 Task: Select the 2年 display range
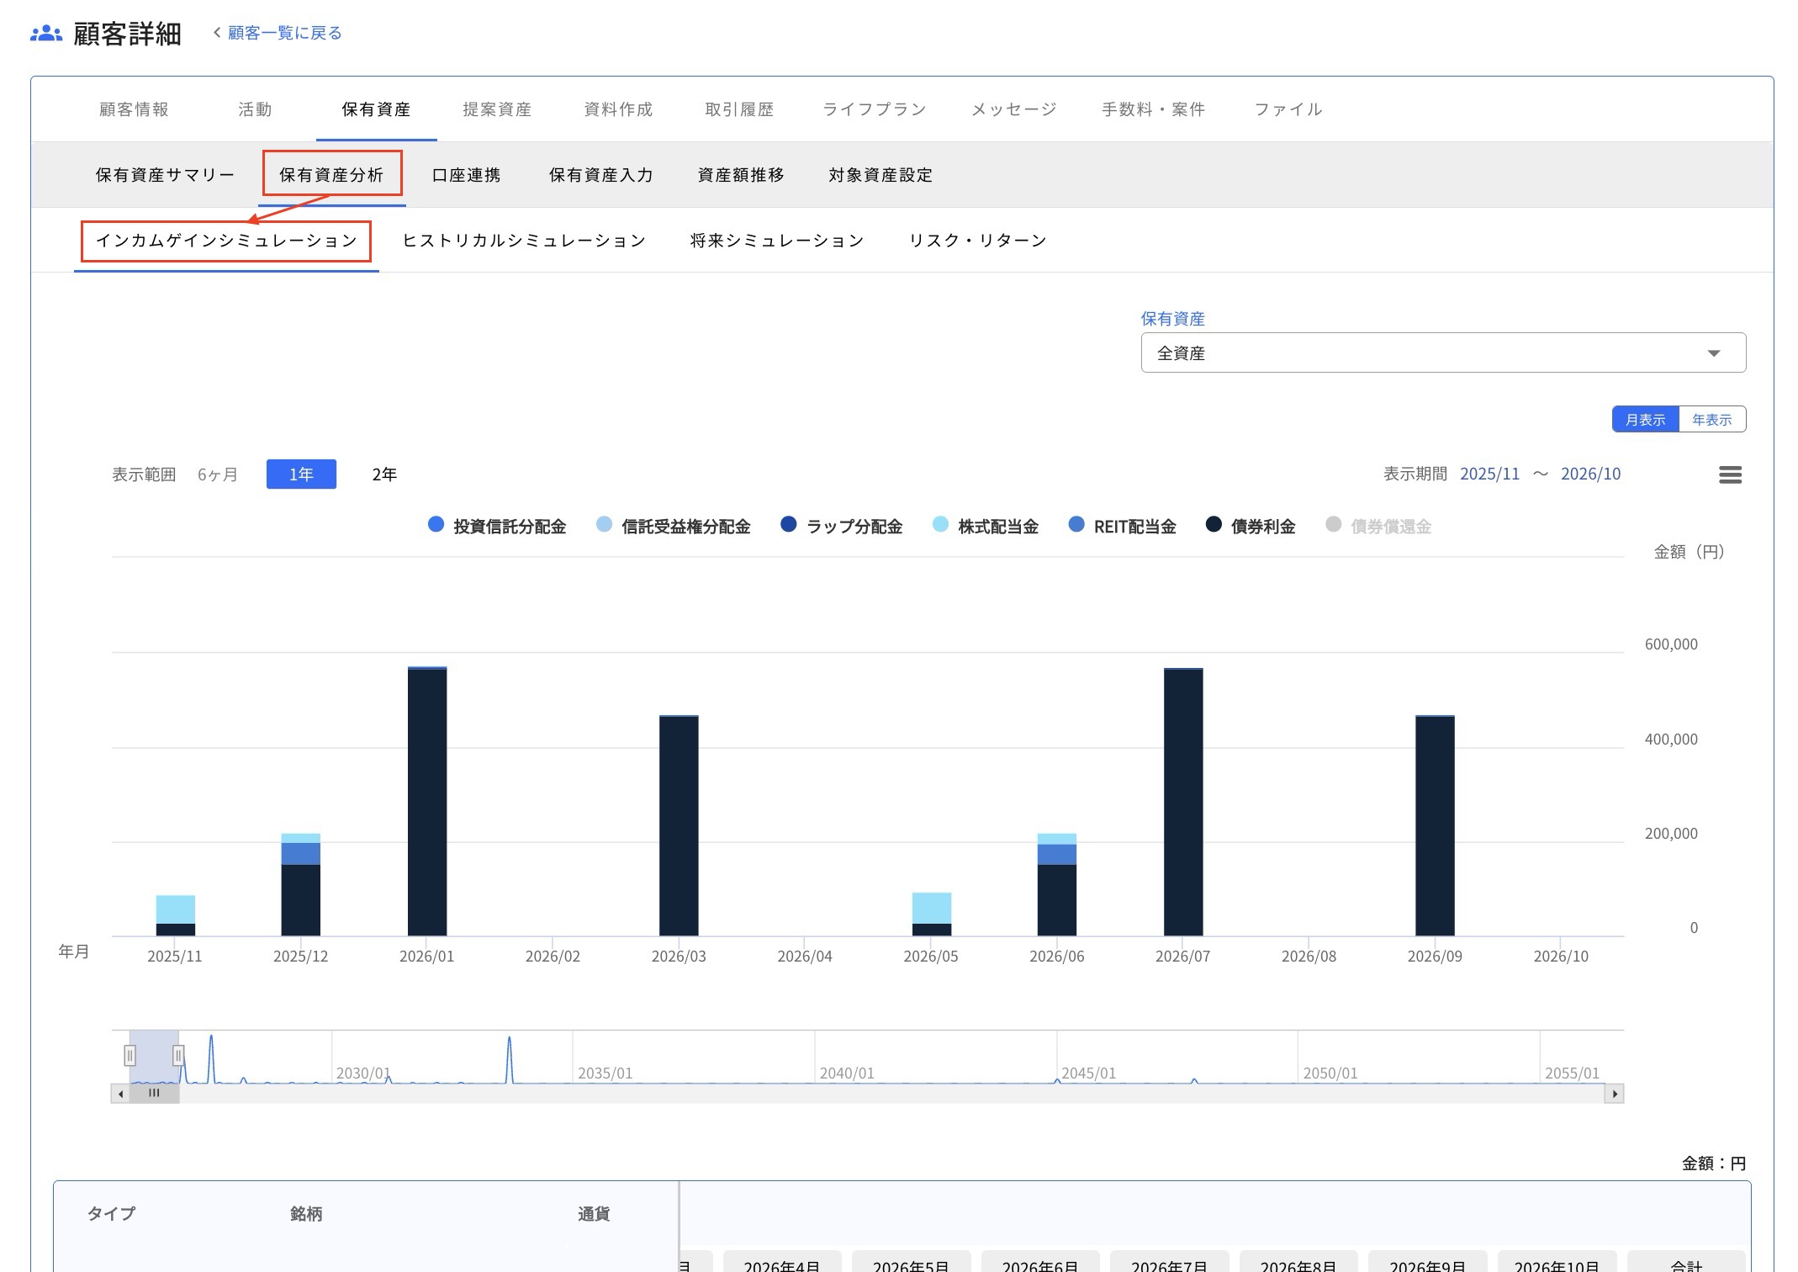384,474
